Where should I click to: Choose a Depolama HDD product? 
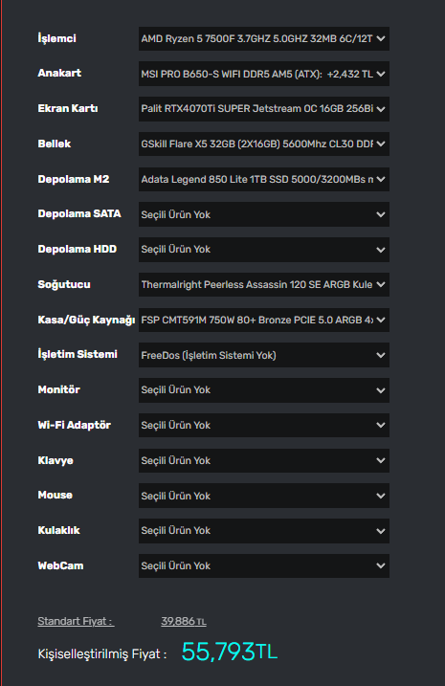pyautogui.click(x=264, y=250)
